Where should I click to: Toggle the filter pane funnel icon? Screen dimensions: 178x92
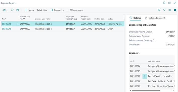point(164,10)
